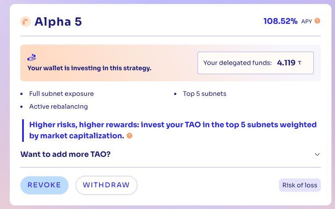Open the 'Want to add more TAO?' section

tap(65, 154)
